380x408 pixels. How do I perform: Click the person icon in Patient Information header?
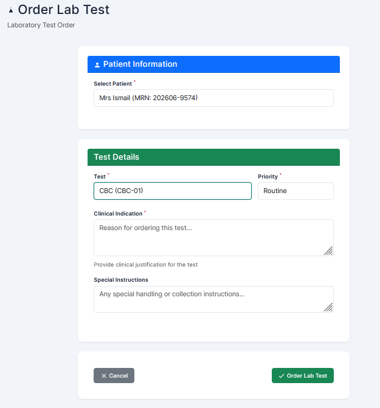(x=97, y=64)
